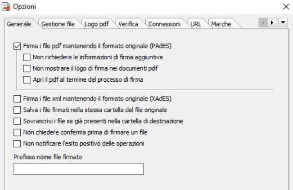Switch to the Marche tab
Viewport: 293px width, 190px height.
tap(221, 24)
